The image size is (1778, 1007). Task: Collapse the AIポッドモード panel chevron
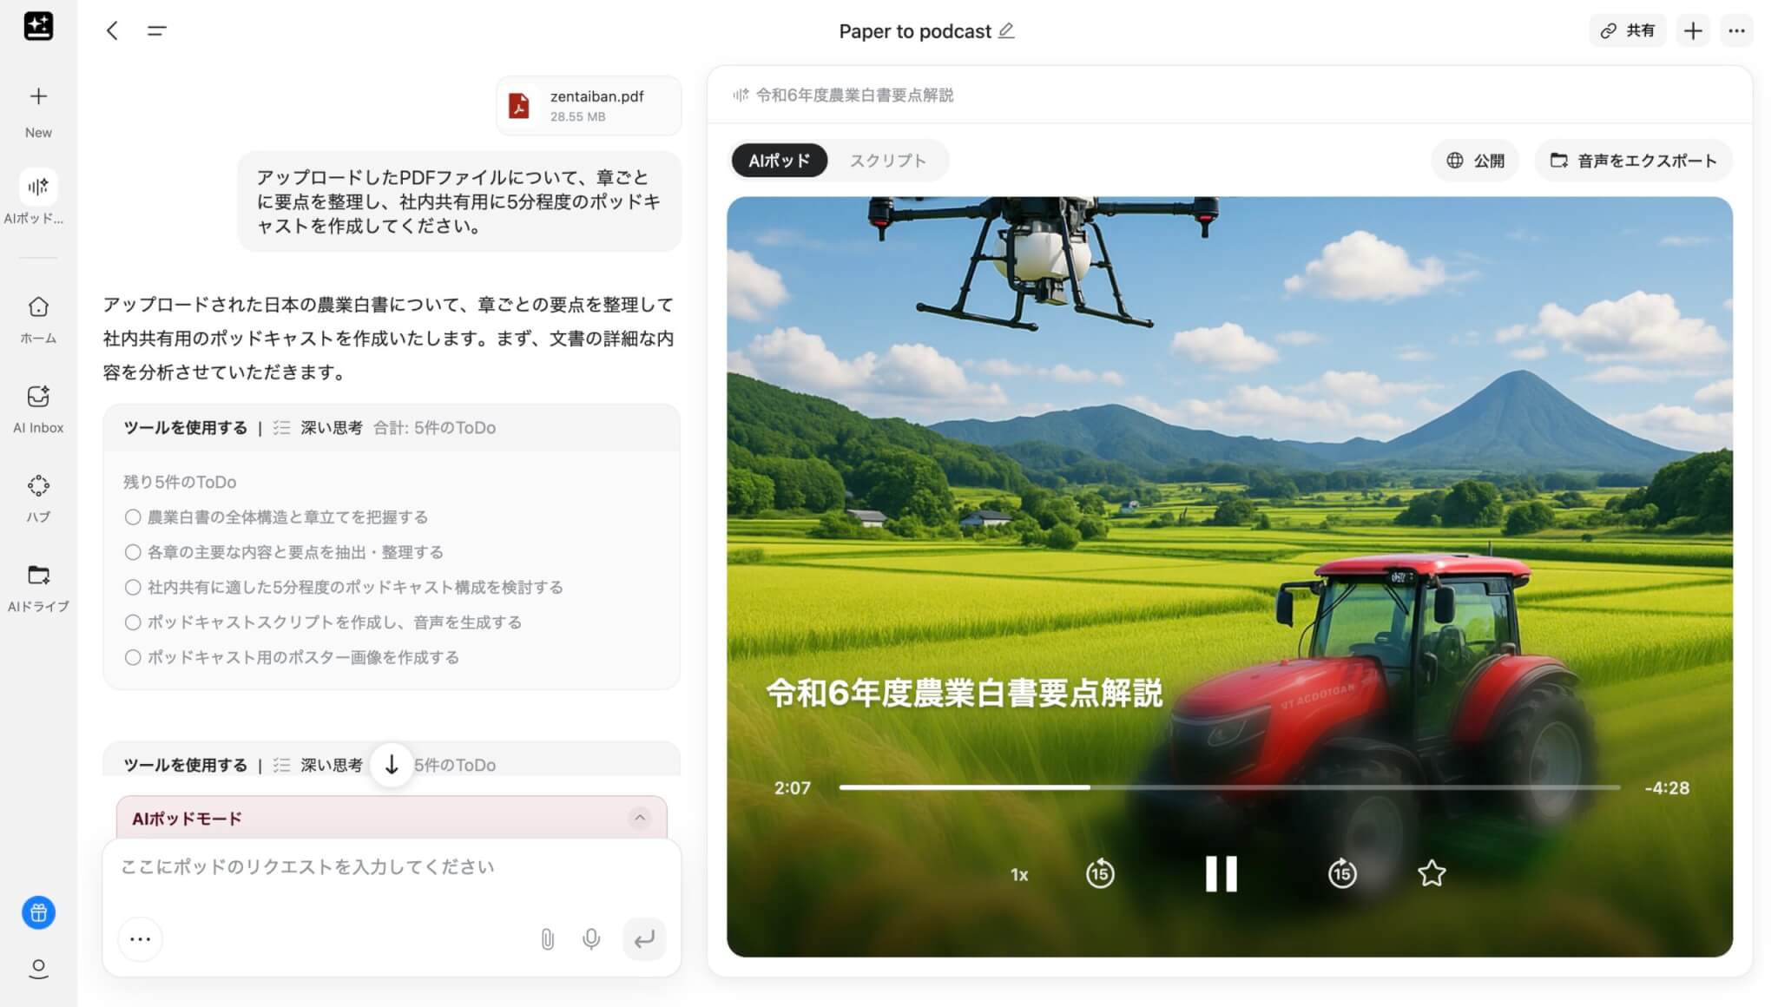[x=640, y=818]
